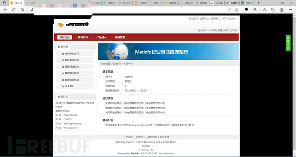296x157 pixels.
Task: Open the WAP version link
Action: pos(224,19)
